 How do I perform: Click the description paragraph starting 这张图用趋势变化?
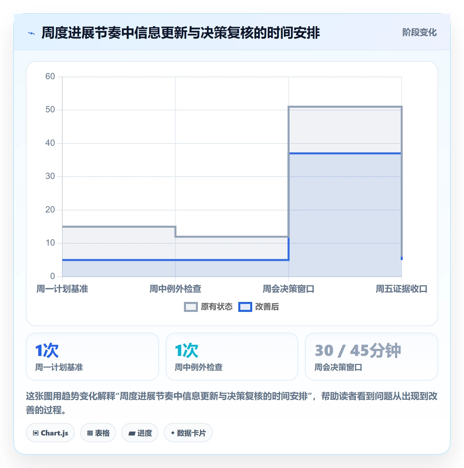tap(232, 403)
